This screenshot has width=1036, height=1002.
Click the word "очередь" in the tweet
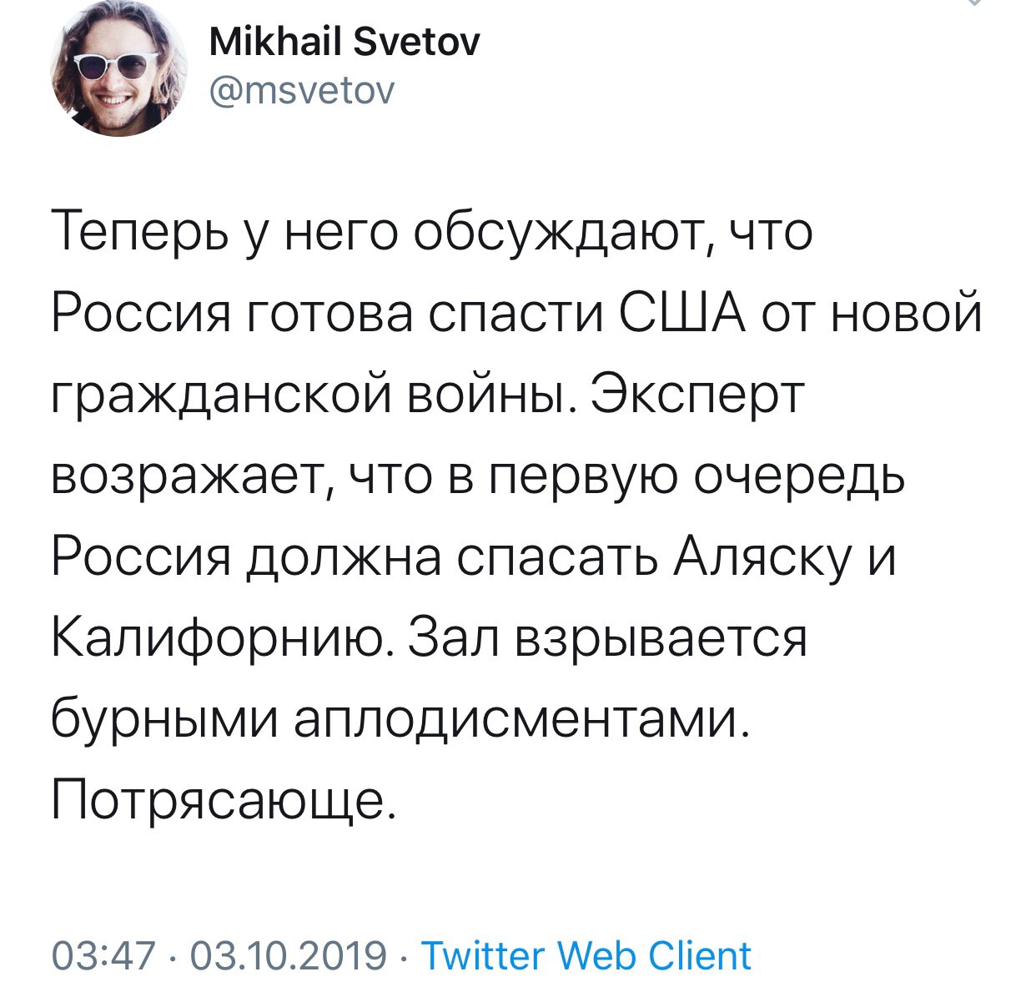tap(799, 477)
